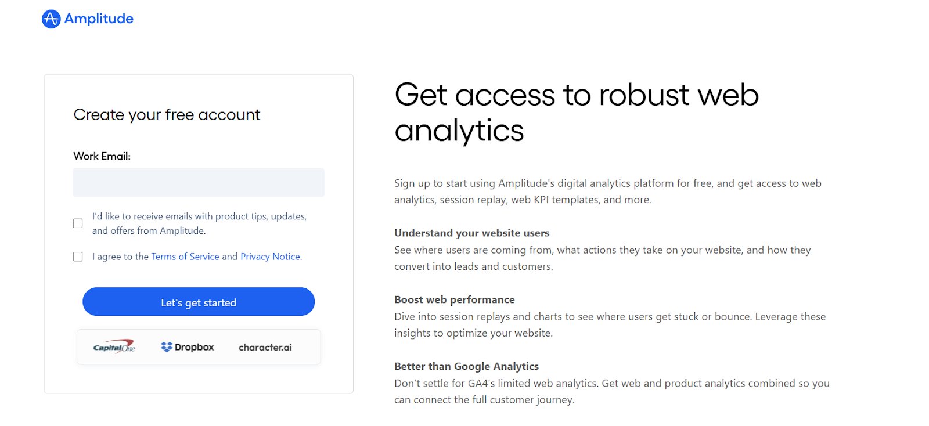Click the Get access to robust web analytics headline

pos(577,112)
